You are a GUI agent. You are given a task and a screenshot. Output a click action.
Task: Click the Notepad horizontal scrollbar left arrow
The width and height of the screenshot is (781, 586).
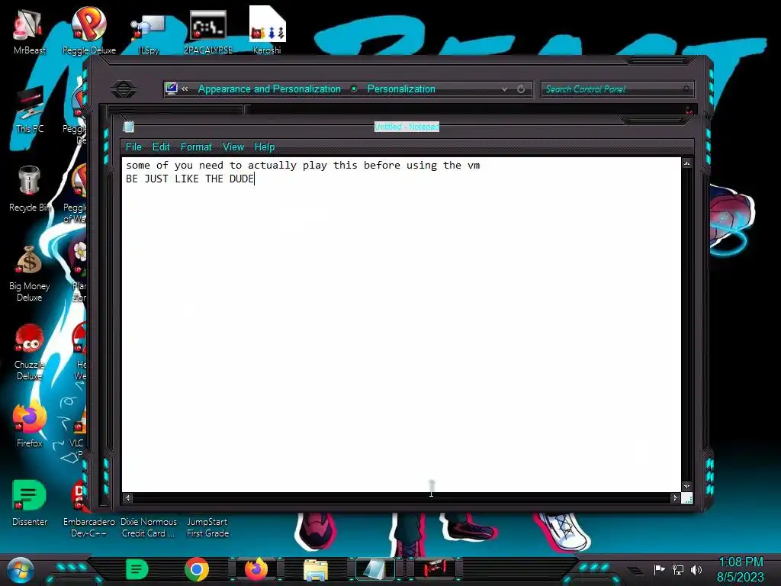(127, 497)
